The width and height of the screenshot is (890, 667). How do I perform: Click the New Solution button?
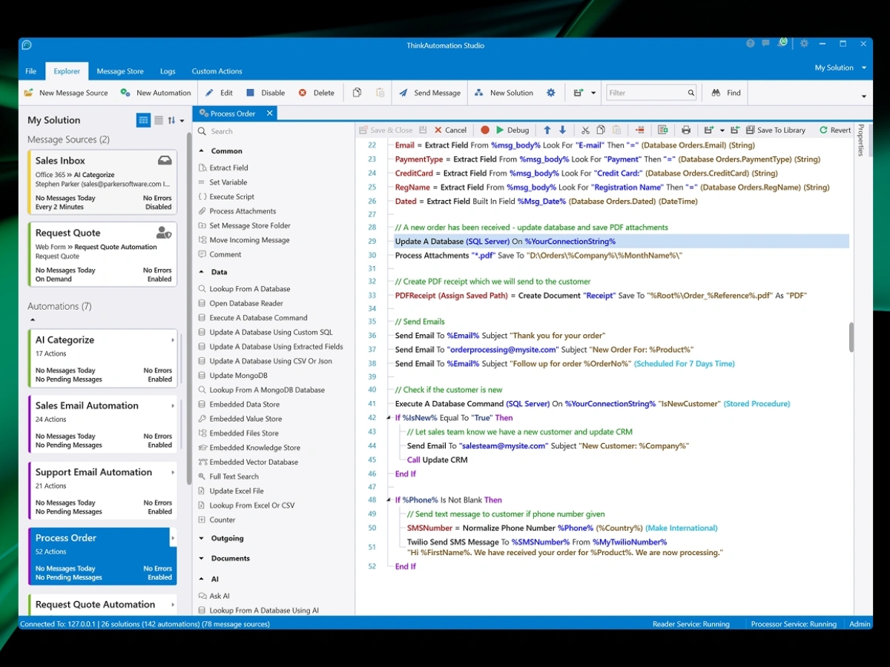(x=504, y=93)
